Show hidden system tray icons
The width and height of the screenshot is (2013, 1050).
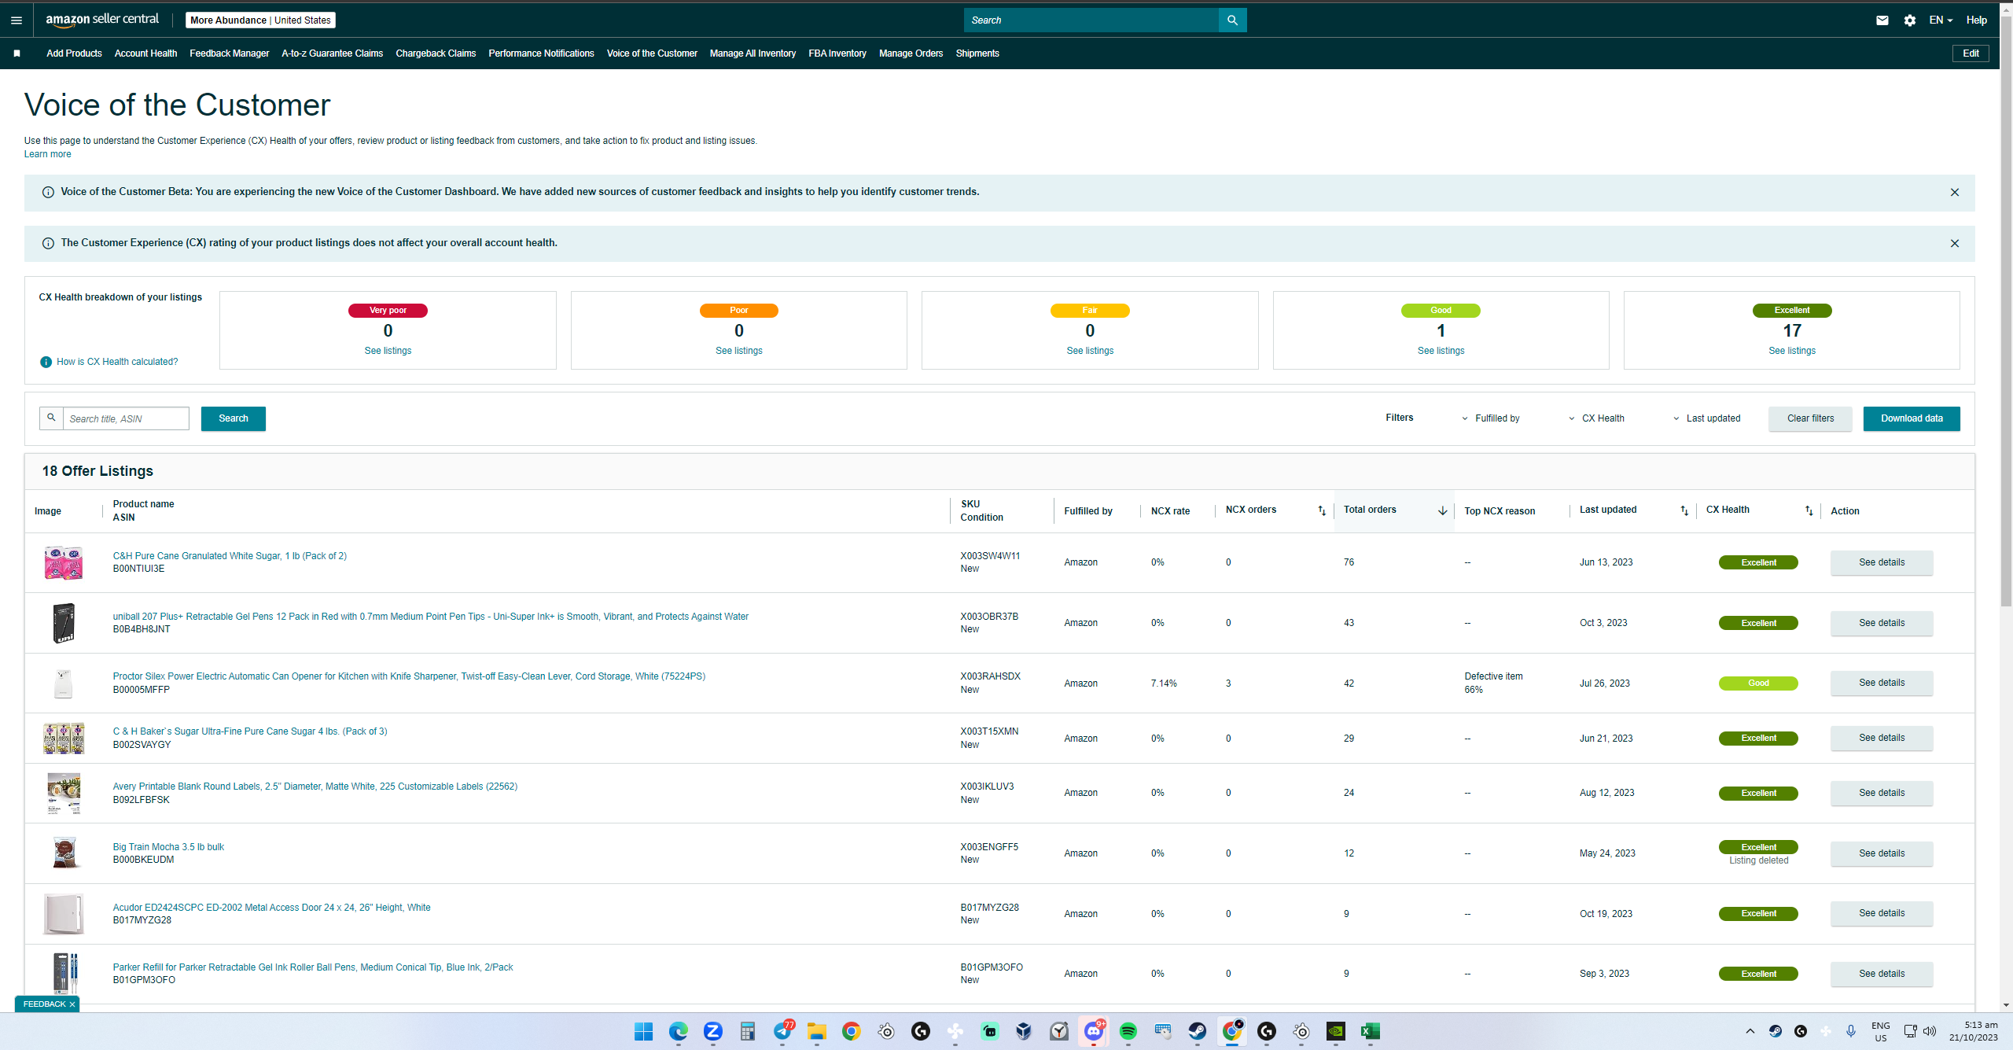(1750, 1031)
